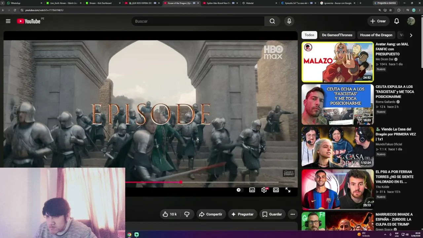Select the House of the Dragon chip

376,35
